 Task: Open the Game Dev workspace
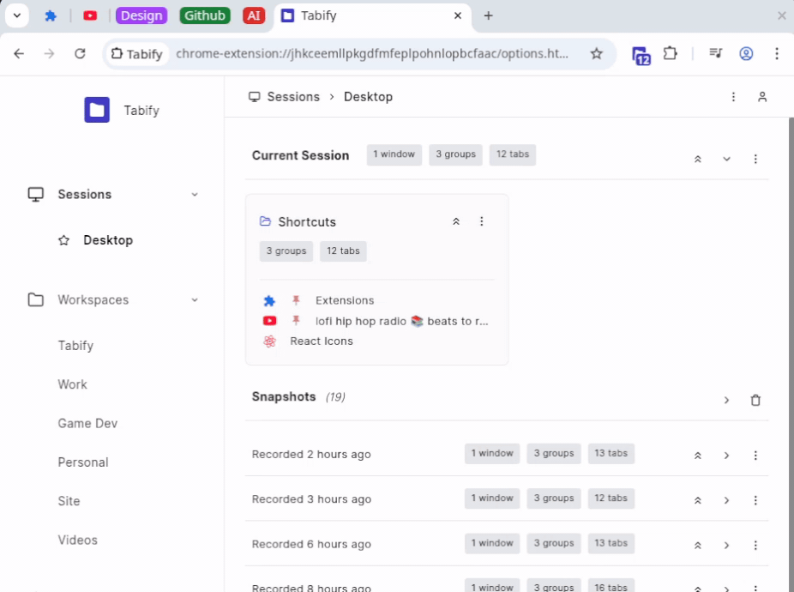(87, 423)
